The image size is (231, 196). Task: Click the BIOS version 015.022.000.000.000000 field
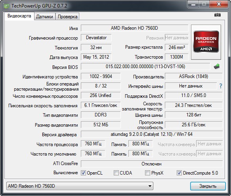point(145,67)
